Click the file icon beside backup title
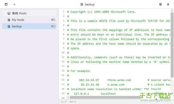The image size is (174, 104). pyautogui.click(x=82, y=4)
